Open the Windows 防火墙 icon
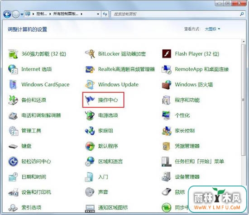This screenshot has height=215, width=249. [167, 85]
